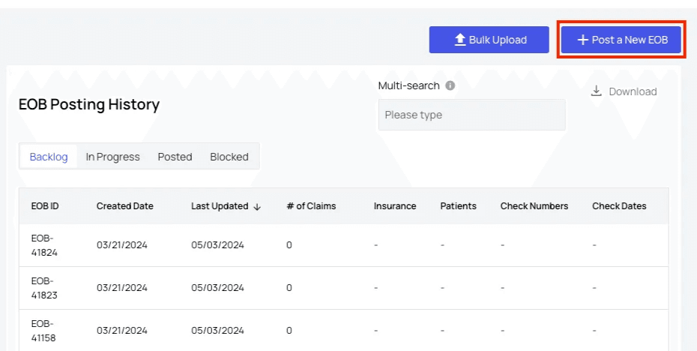Focus the Multi-search input field

[x=471, y=115]
